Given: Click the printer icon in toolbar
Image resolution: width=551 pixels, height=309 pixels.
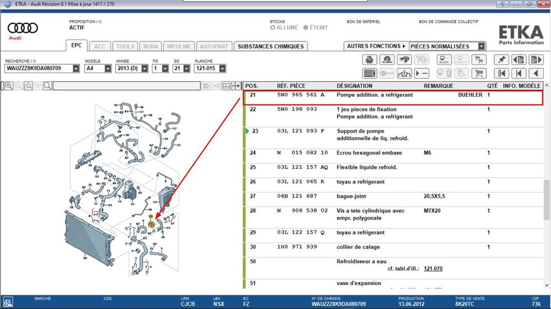Looking at the screenshot, I should [369, 60].
